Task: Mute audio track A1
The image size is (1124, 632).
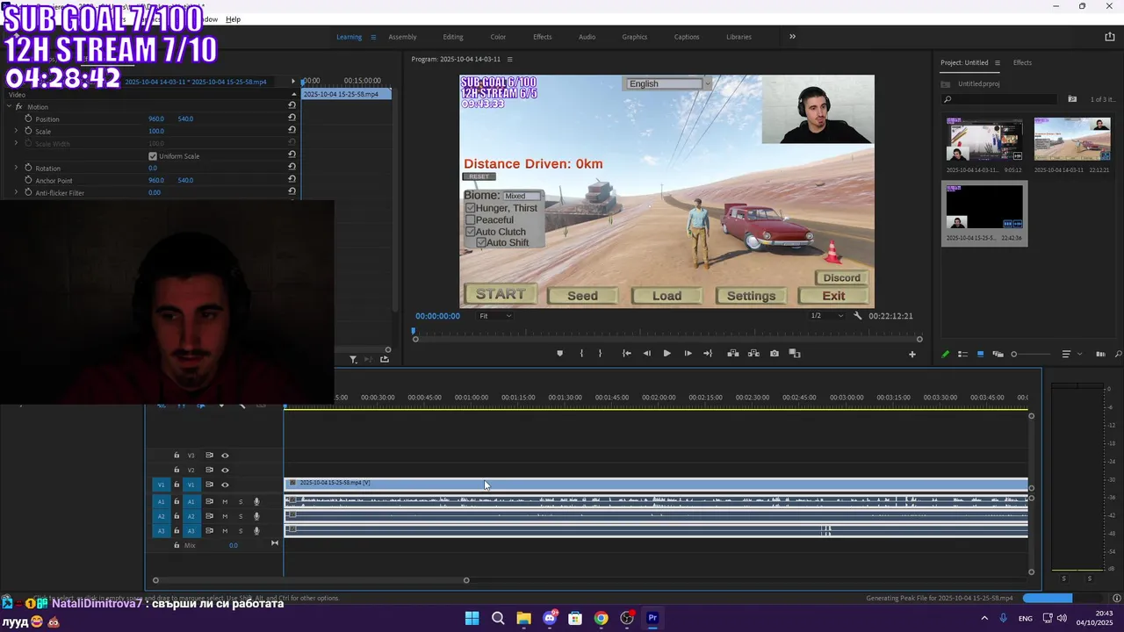Action: click(225, 502)
